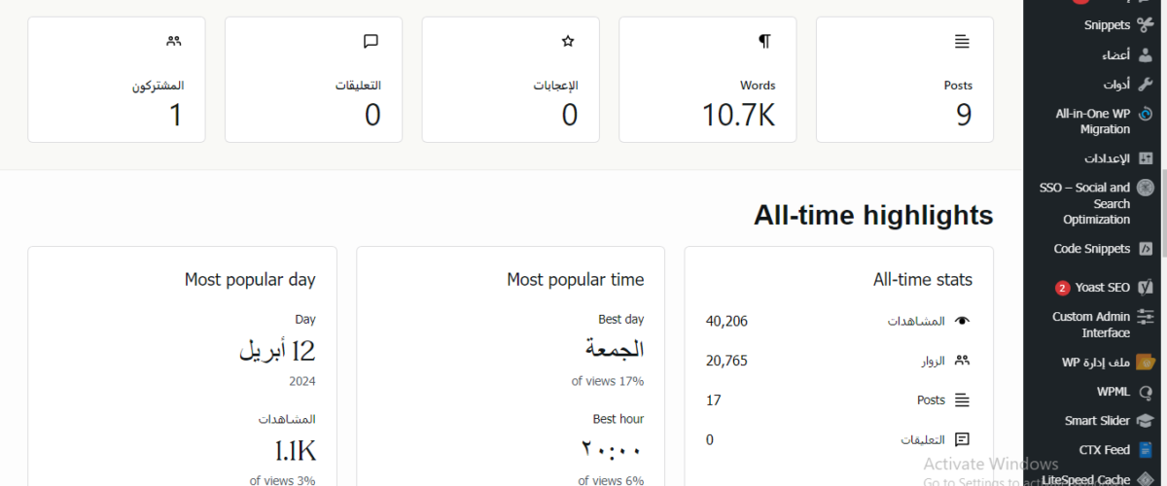
Task: Open Custom Admin Interface menu item
Action: click(1095, 325)
